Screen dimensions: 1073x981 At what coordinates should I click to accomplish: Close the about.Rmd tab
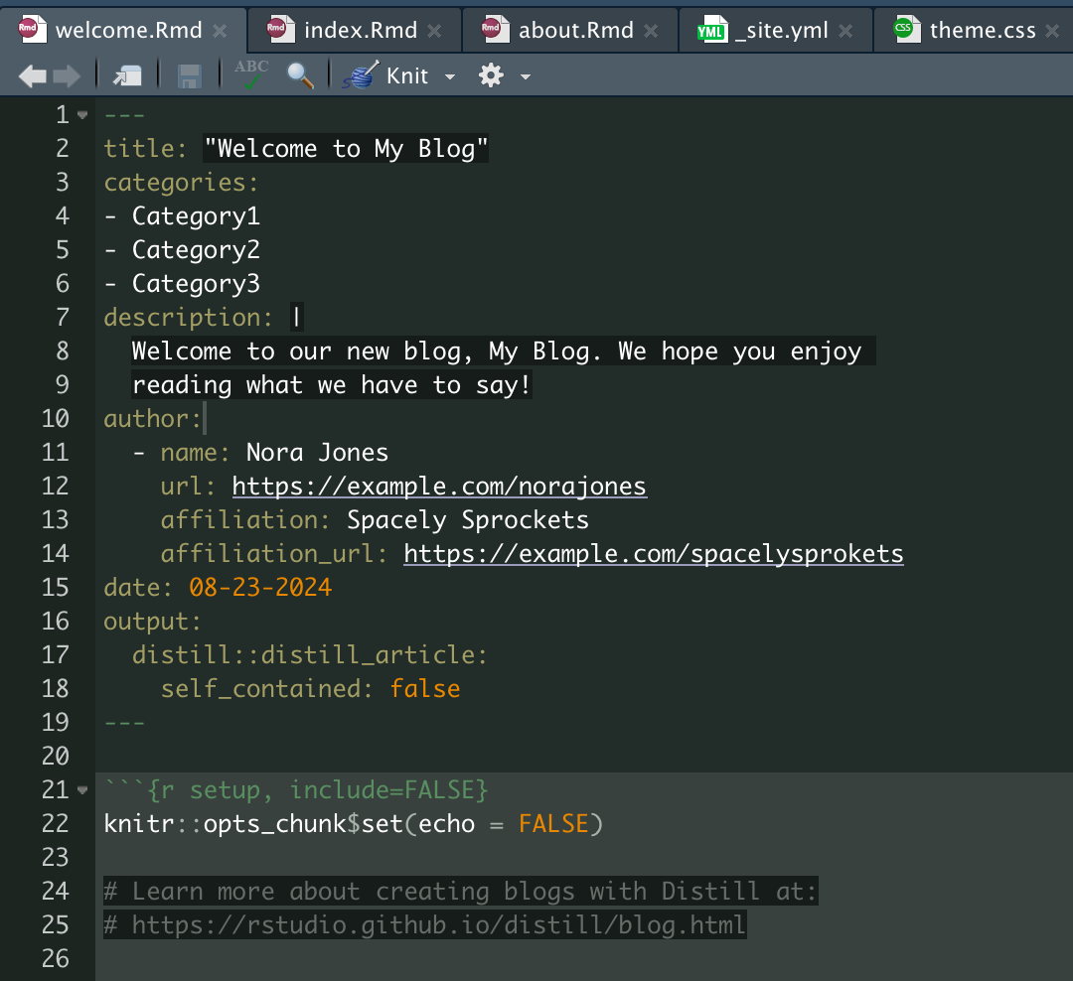[x=652, y=31]
